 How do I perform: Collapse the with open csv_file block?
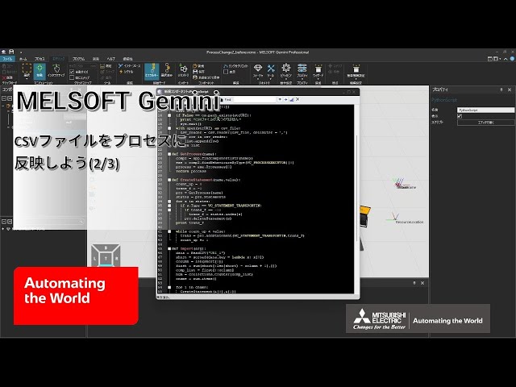(169, 128)
